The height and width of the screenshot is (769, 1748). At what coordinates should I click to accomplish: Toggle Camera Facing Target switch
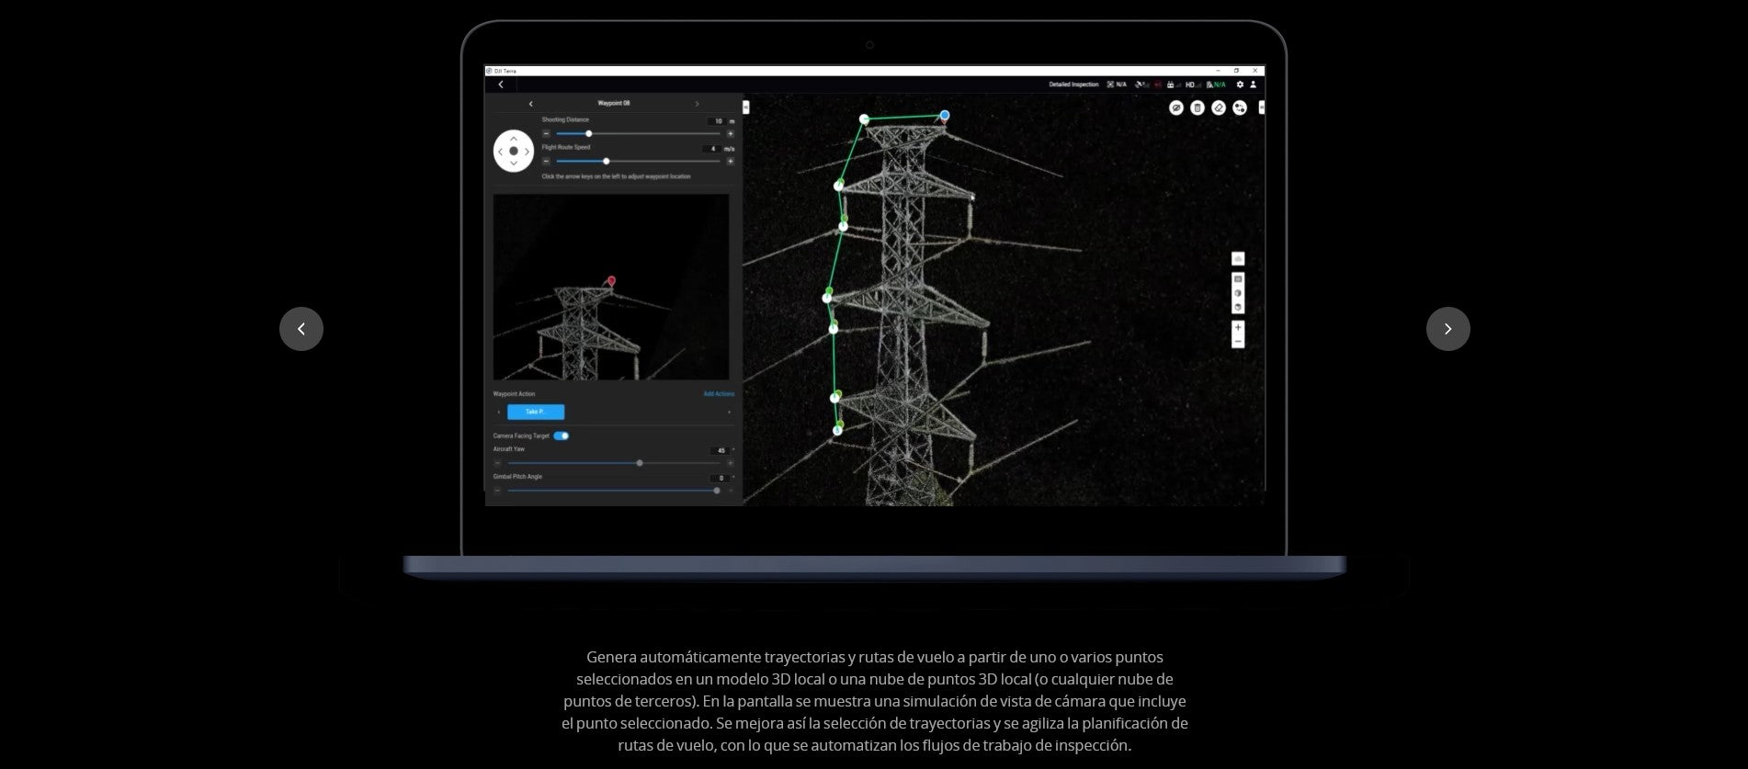pyautogui.click(x=561, y=435)
